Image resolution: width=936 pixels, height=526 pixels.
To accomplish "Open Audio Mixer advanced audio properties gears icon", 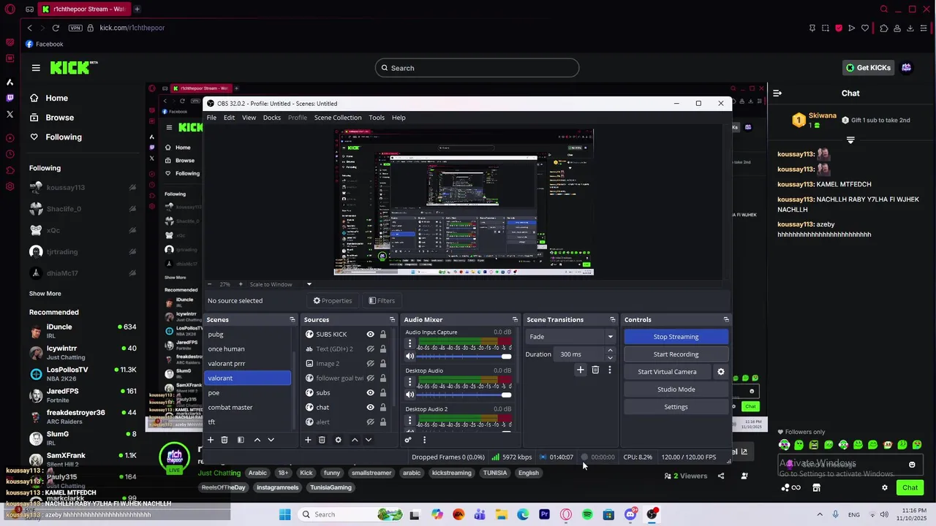I will 408,440.
